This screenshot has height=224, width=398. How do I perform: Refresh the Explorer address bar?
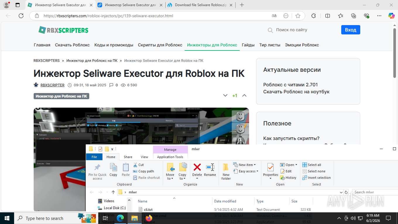[x=346, y=192]
